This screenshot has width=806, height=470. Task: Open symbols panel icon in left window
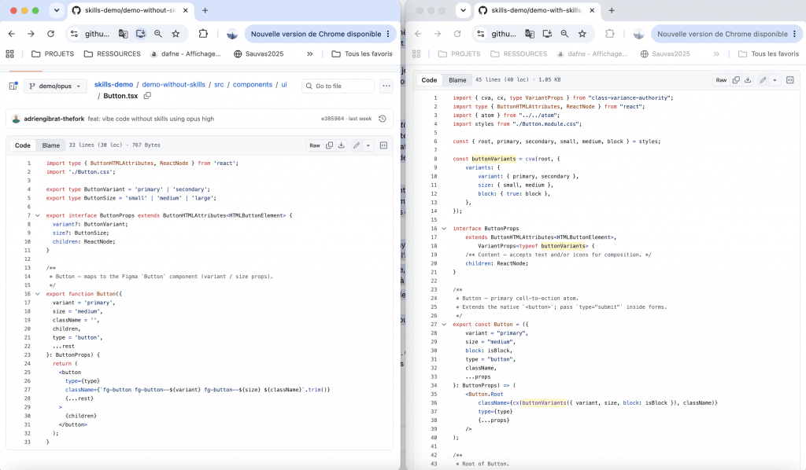(x=383, y=145)
